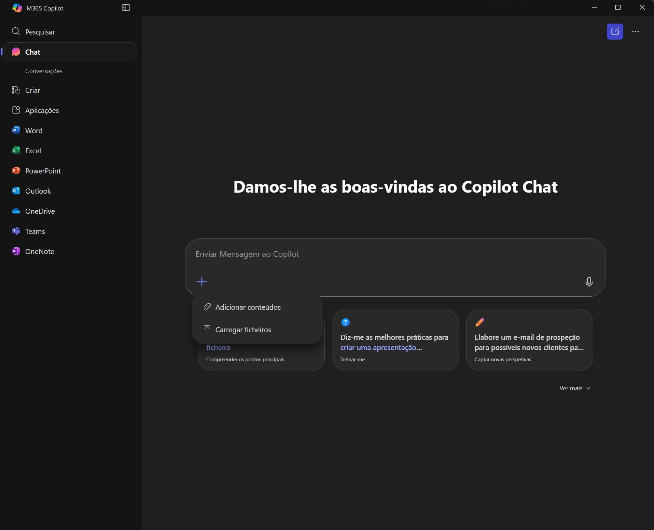Open Word from the sidebar
Viewport: 654px width, 530px height.
point(33,130)
